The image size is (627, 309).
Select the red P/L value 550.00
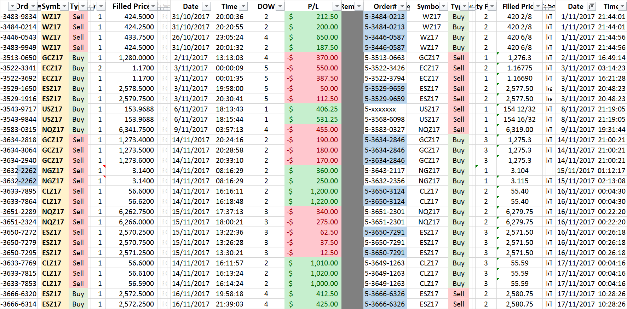(x=313, y=68)
